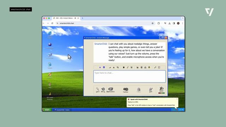
Task: Open the Windows XP Start menu
Action: (47, 110)
